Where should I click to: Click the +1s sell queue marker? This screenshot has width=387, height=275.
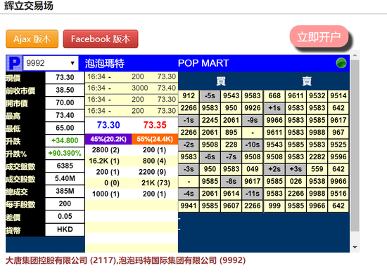(274, 108)
